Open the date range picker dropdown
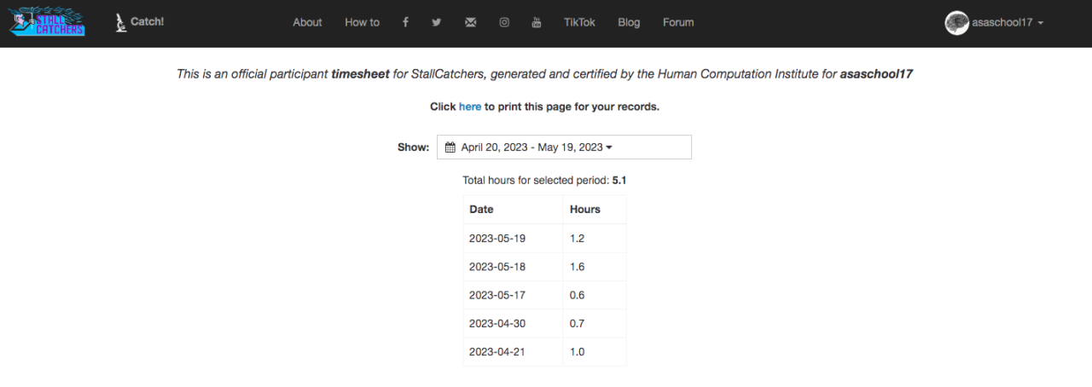 564,147
